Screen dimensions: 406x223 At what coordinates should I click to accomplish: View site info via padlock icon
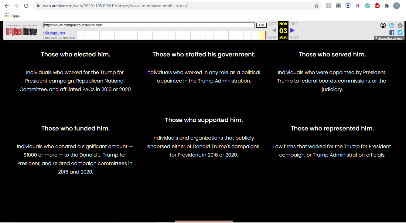[x=38, y=6]
